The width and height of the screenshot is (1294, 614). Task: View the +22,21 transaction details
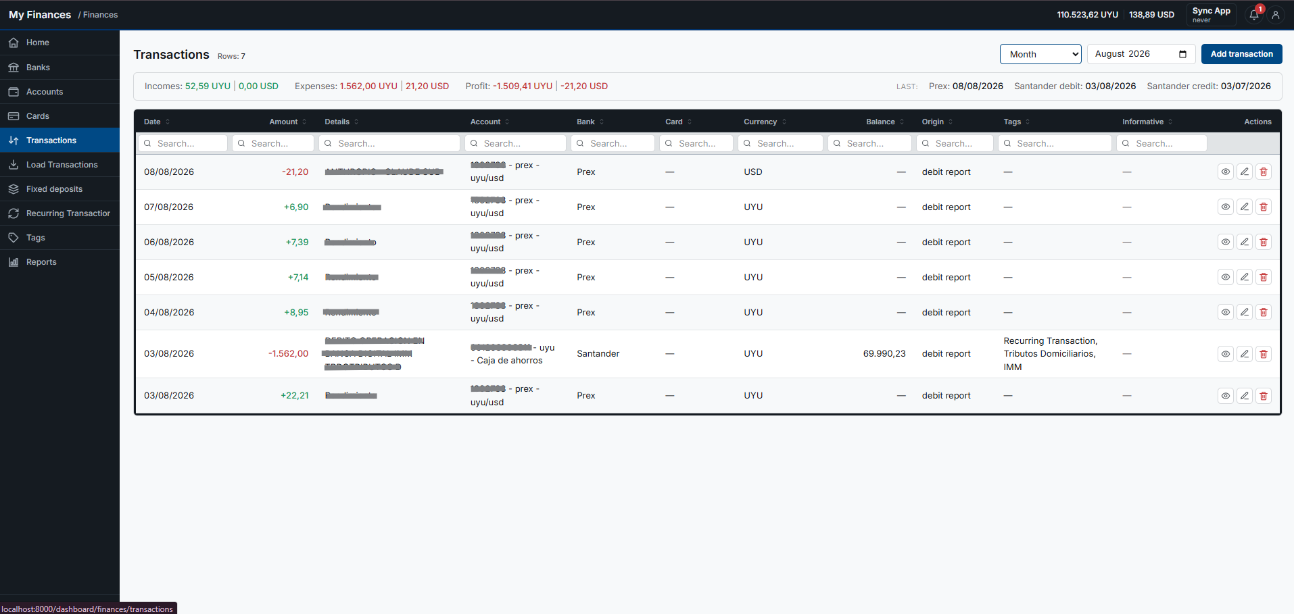pyautogui.click(x=1226, y=396)
